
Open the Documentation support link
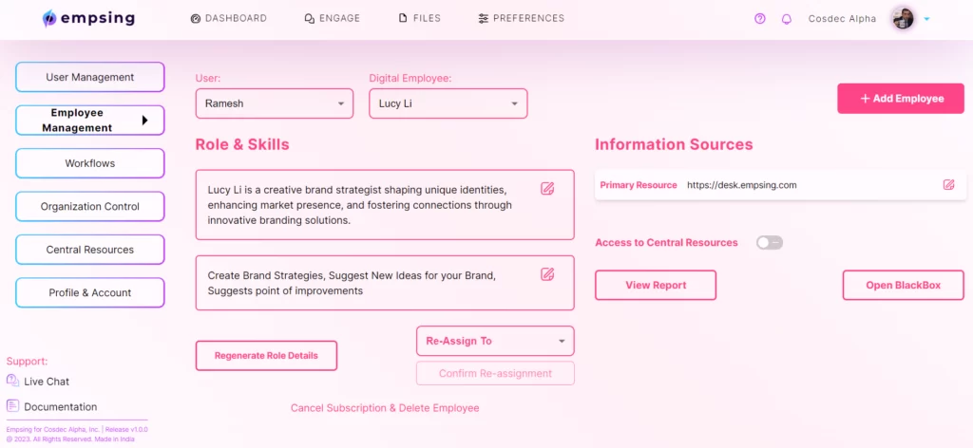pyautogui.click(x=61, y=407)
